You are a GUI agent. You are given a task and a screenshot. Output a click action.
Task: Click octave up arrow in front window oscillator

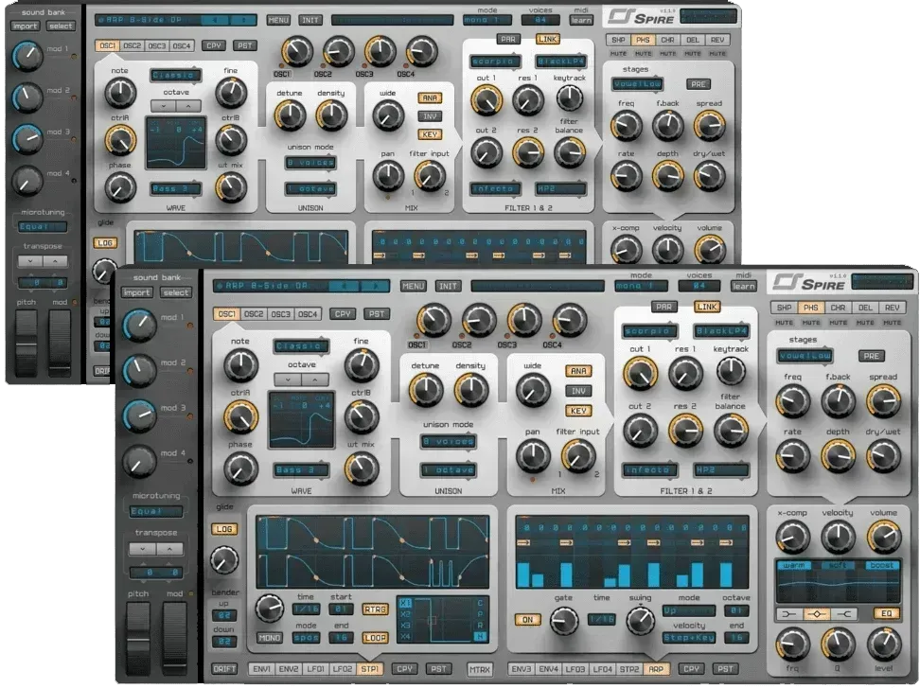[x=315, y=380]
